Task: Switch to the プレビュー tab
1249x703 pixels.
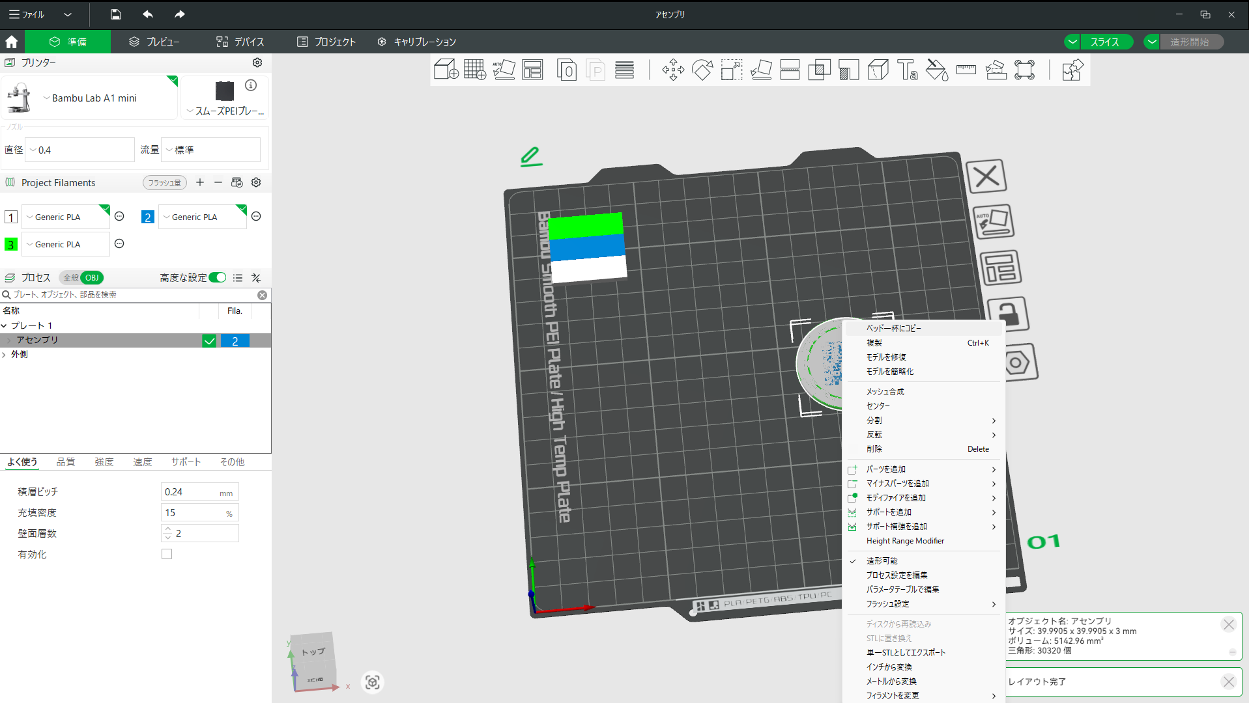Action: (x=154, y=42)
